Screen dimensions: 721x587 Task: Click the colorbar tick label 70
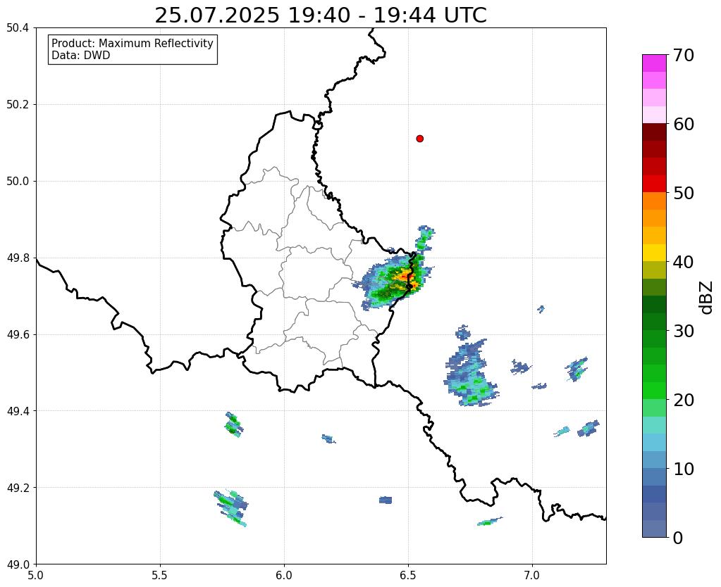click(684, 55)
